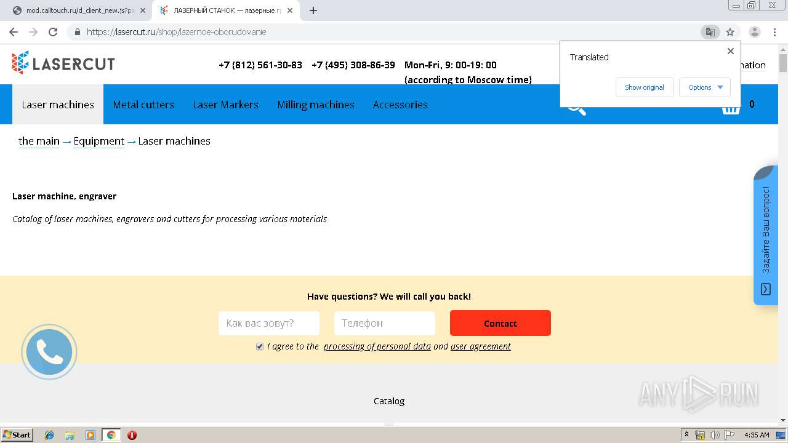Switch to the mod.calltouch.ru tab
The width and height of the screenshot is (788, 443).
(79, 10)
